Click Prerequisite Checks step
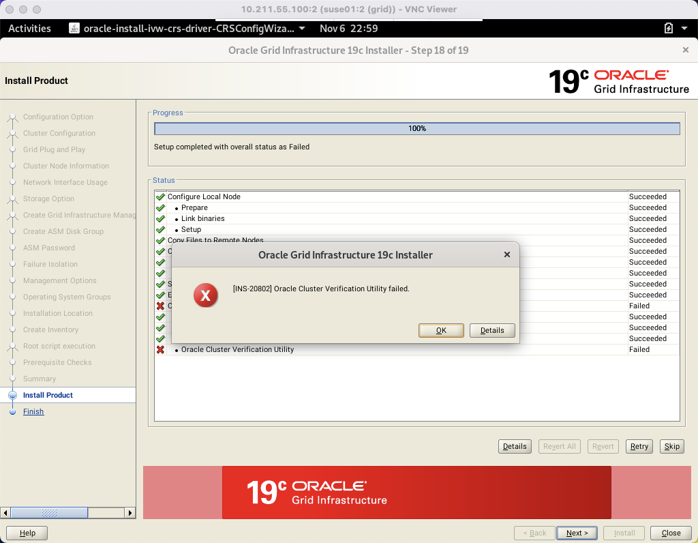This screenshot has width=698, height=543. click(x=57, y=362)
